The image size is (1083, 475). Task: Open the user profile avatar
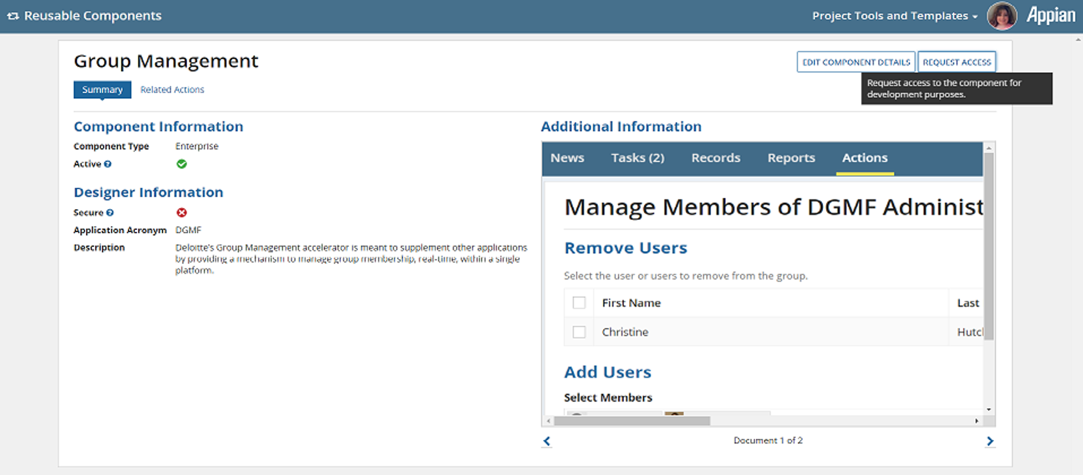click(x=1002, y=16)
